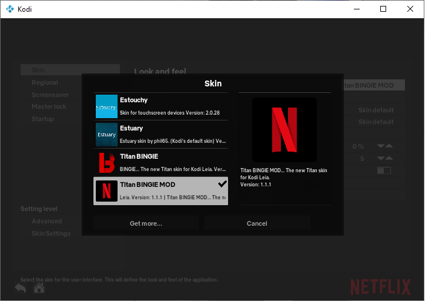Screen dimensions: 432x308
Task: Open the Skin settings category
Action: (71, 71)
